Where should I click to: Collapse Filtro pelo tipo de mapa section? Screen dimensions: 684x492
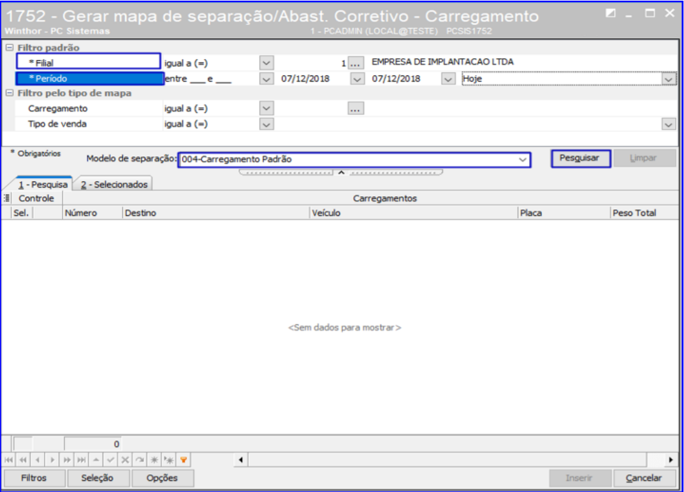[10, 93]
